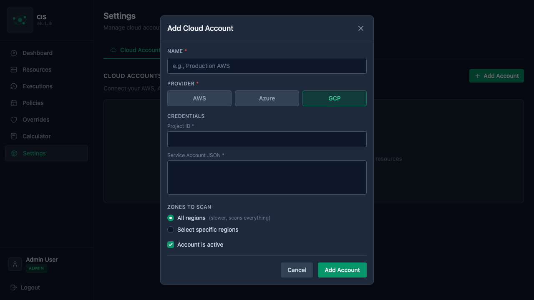Log out via Logout link
534x300 pixels.
click(x=25, y=287)
